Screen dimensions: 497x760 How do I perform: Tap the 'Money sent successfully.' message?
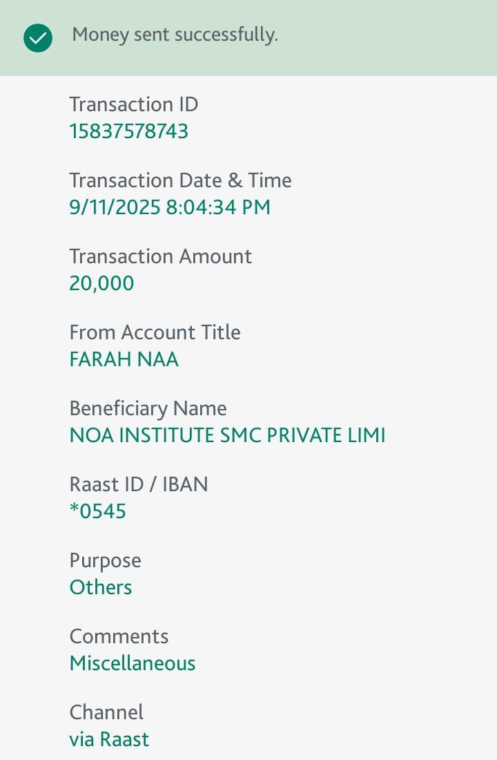(175, 35)
